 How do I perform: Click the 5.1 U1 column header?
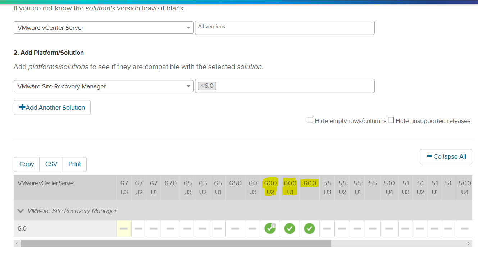[434, 187]
